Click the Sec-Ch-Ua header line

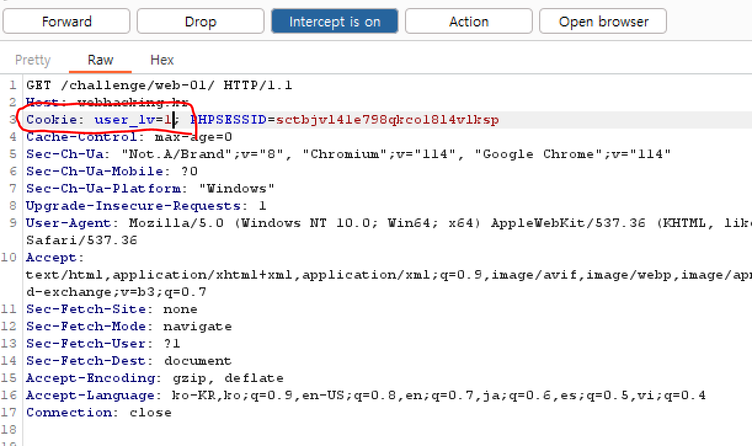tap(348, 154)
